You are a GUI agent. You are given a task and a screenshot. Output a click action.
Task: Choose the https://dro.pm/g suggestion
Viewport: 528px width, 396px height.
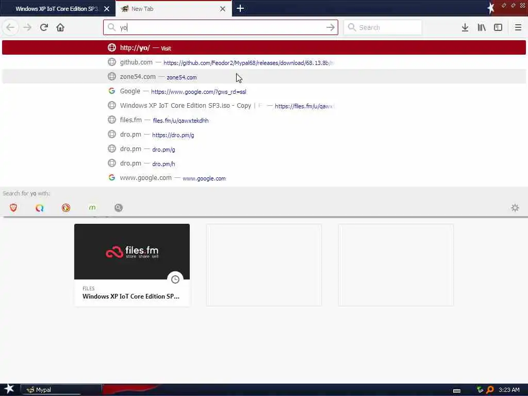click(x=264, y=135)
